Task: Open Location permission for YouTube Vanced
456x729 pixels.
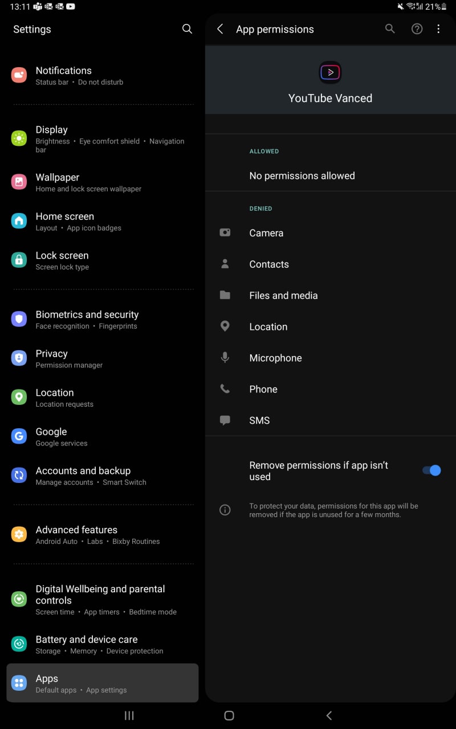Action: click(x=331, y=327)
